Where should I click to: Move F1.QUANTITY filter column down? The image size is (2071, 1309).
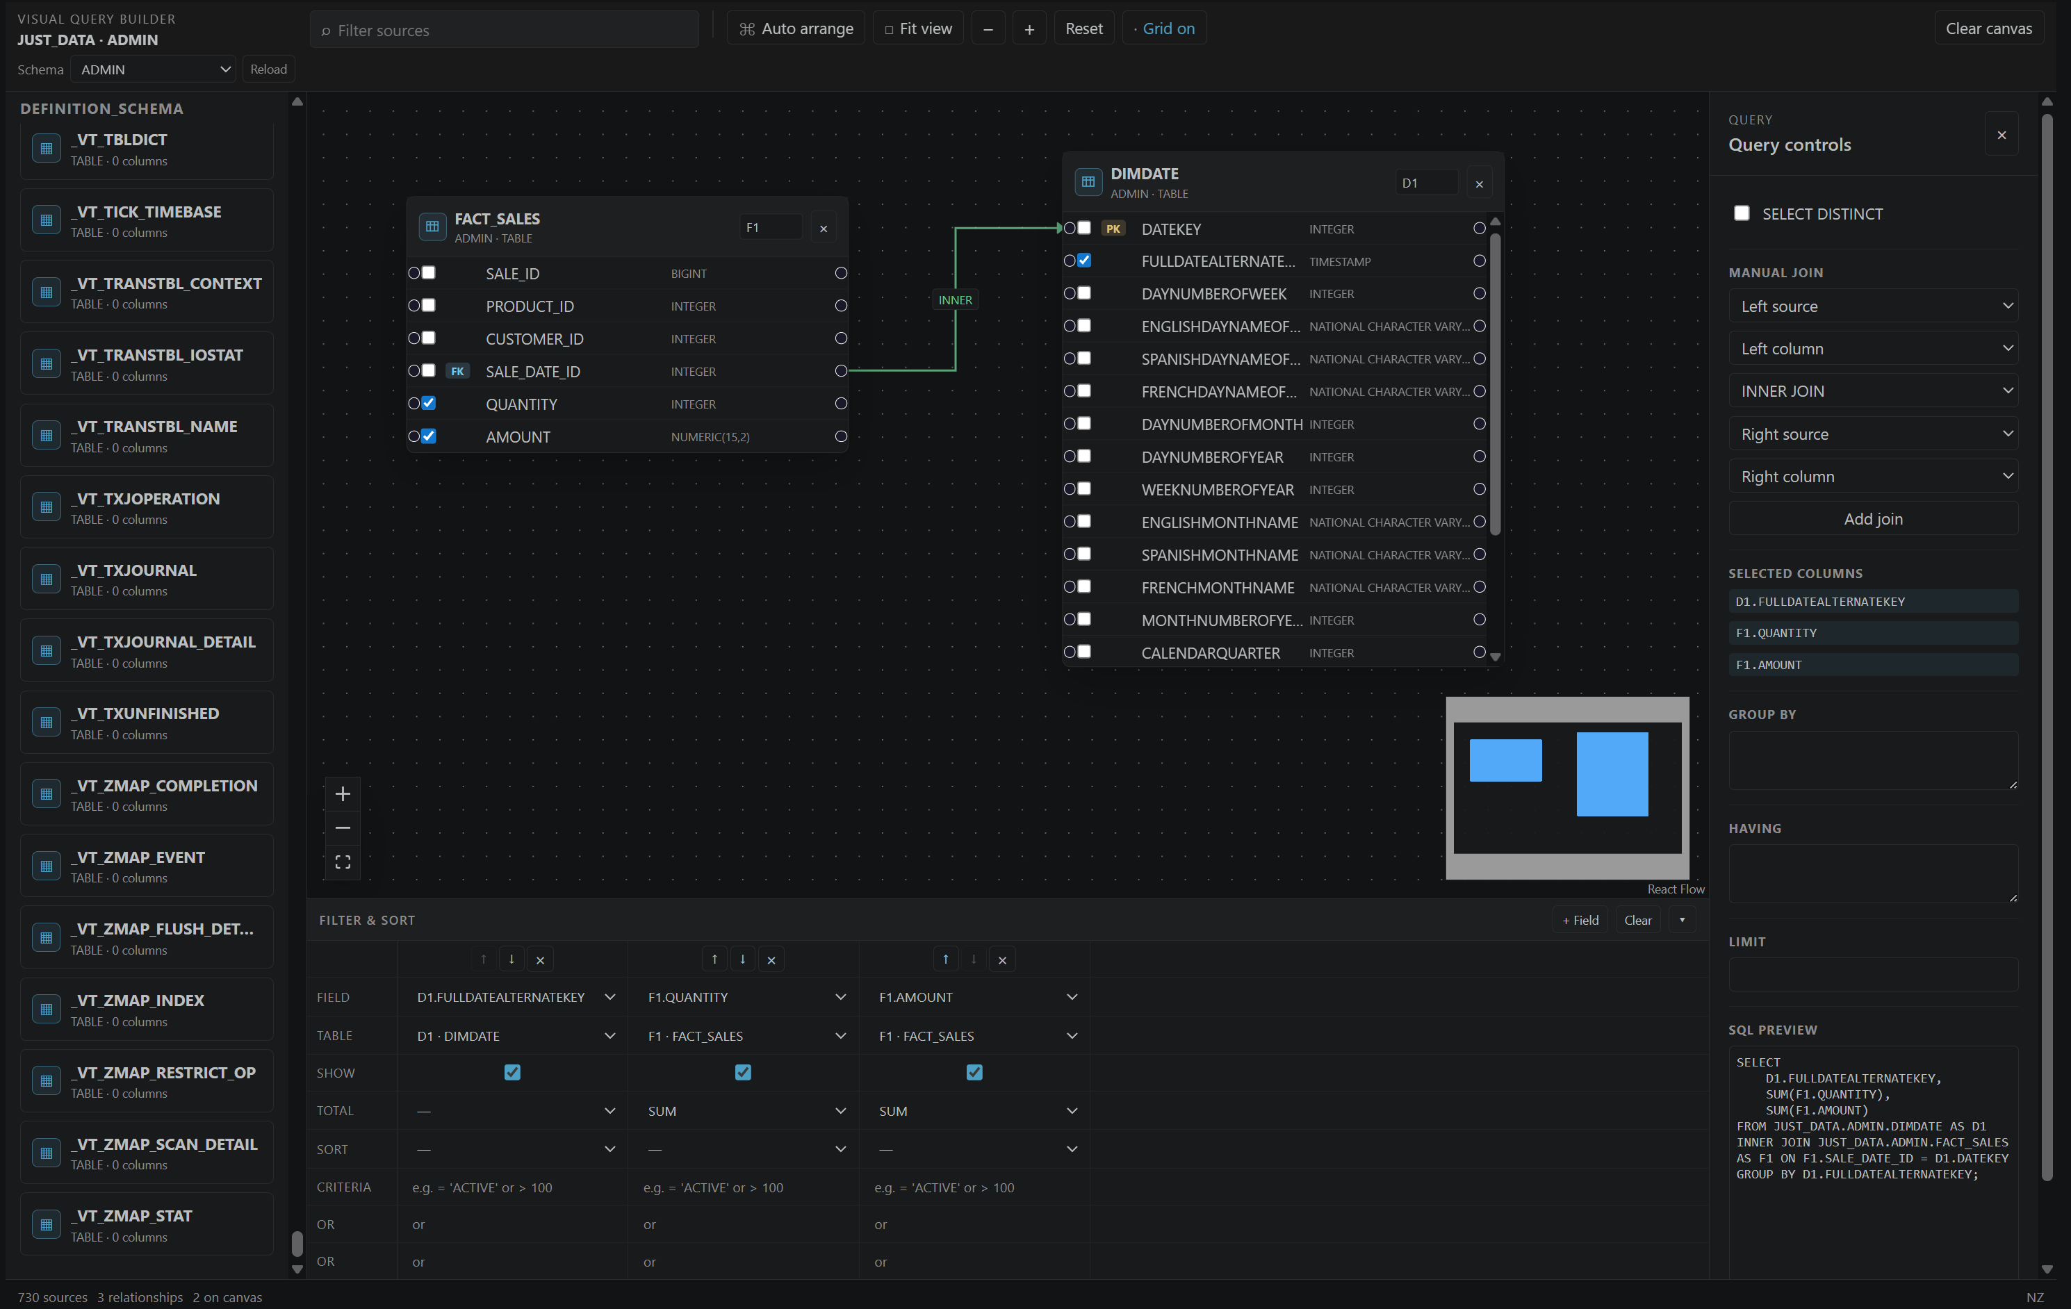(x=743, y=959)
